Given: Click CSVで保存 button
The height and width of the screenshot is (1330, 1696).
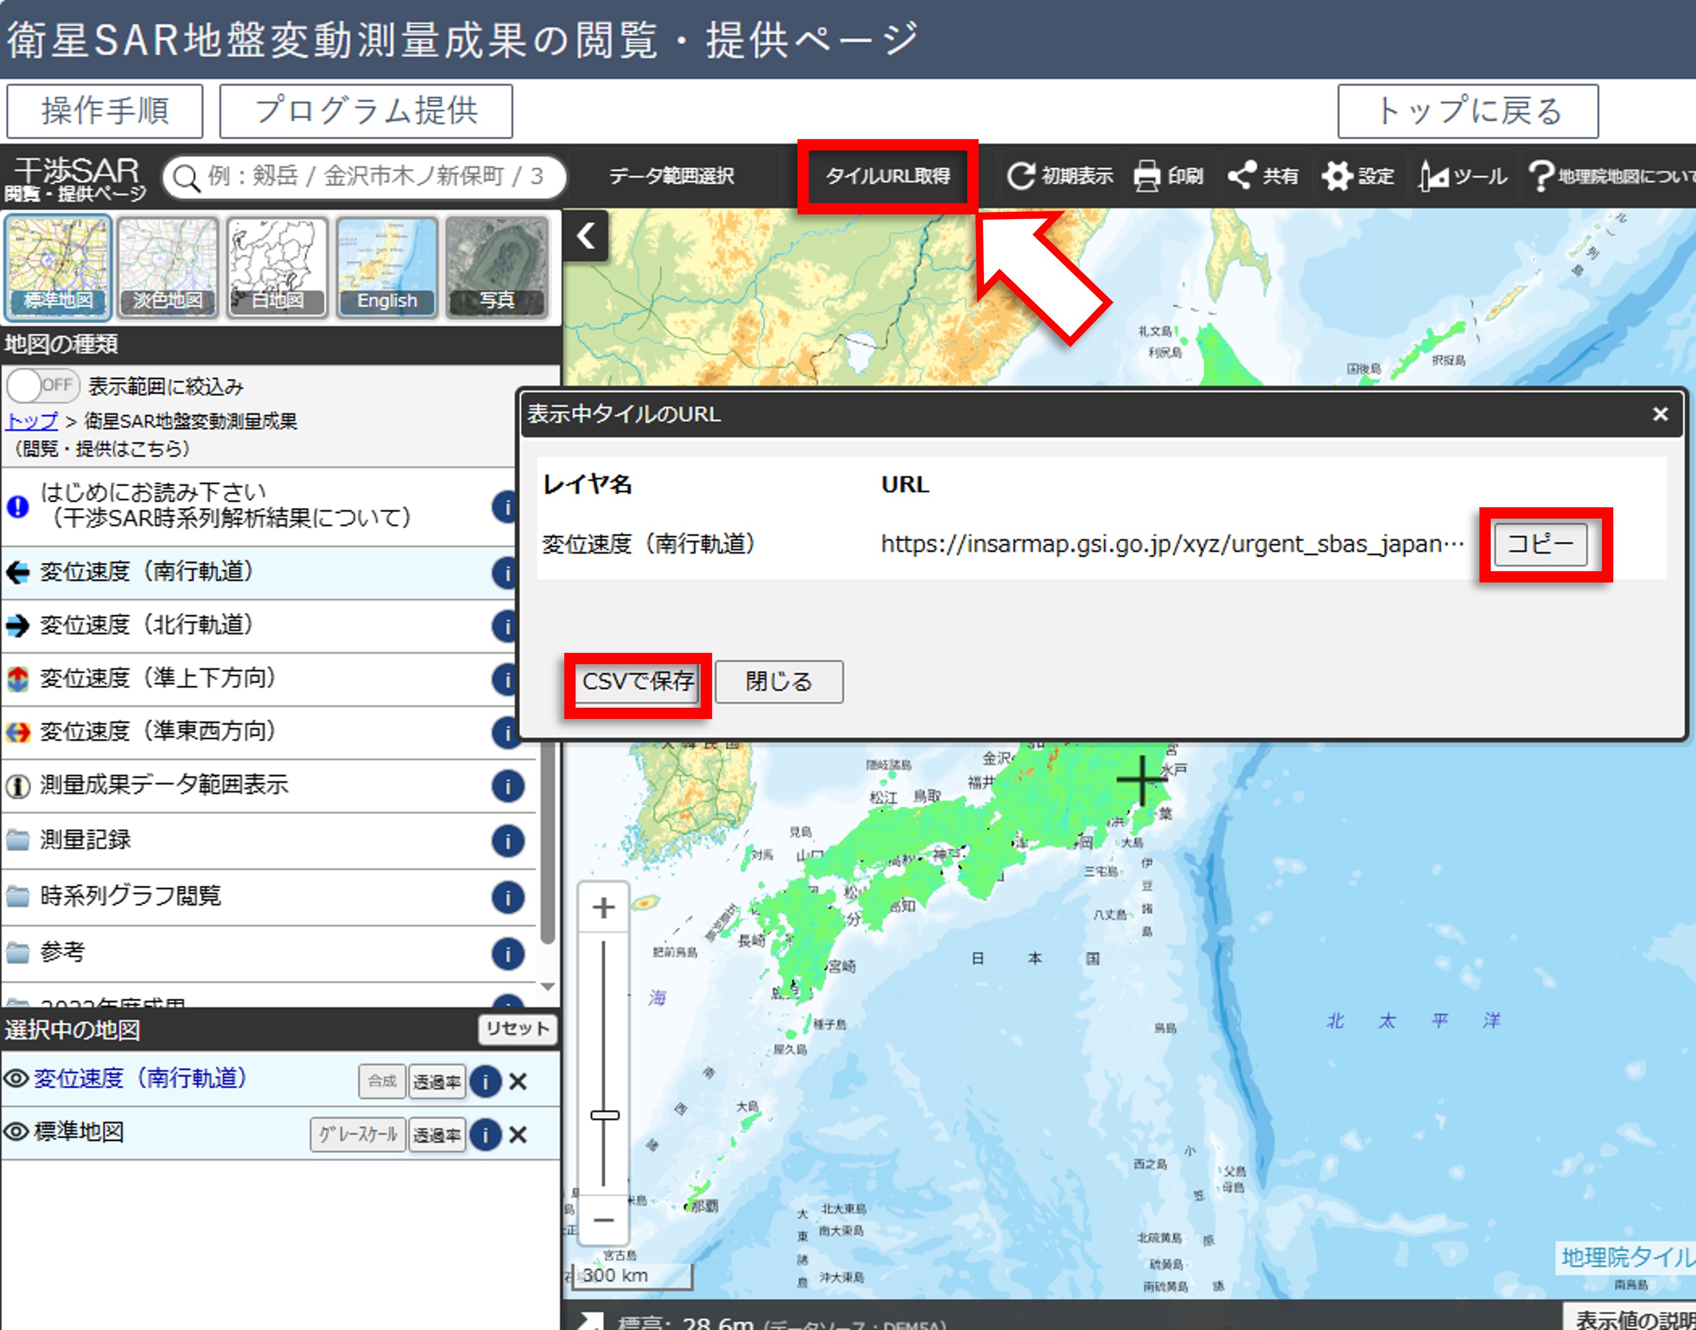Looking at the screenshot, I should pyautogui.click(x=638, y=682).
